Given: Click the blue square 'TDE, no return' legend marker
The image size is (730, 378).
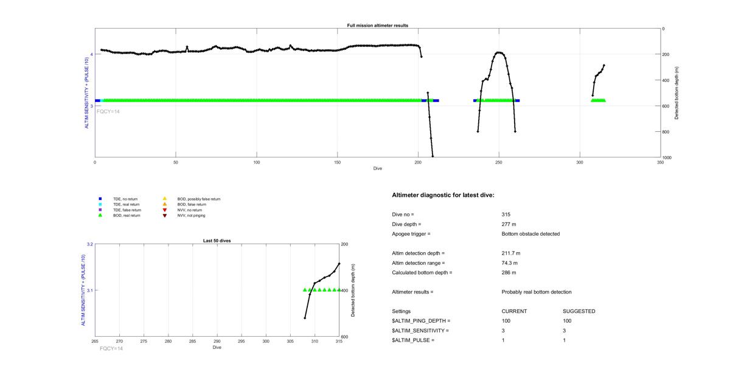Looking at the screenshot, I should [100, 199].
